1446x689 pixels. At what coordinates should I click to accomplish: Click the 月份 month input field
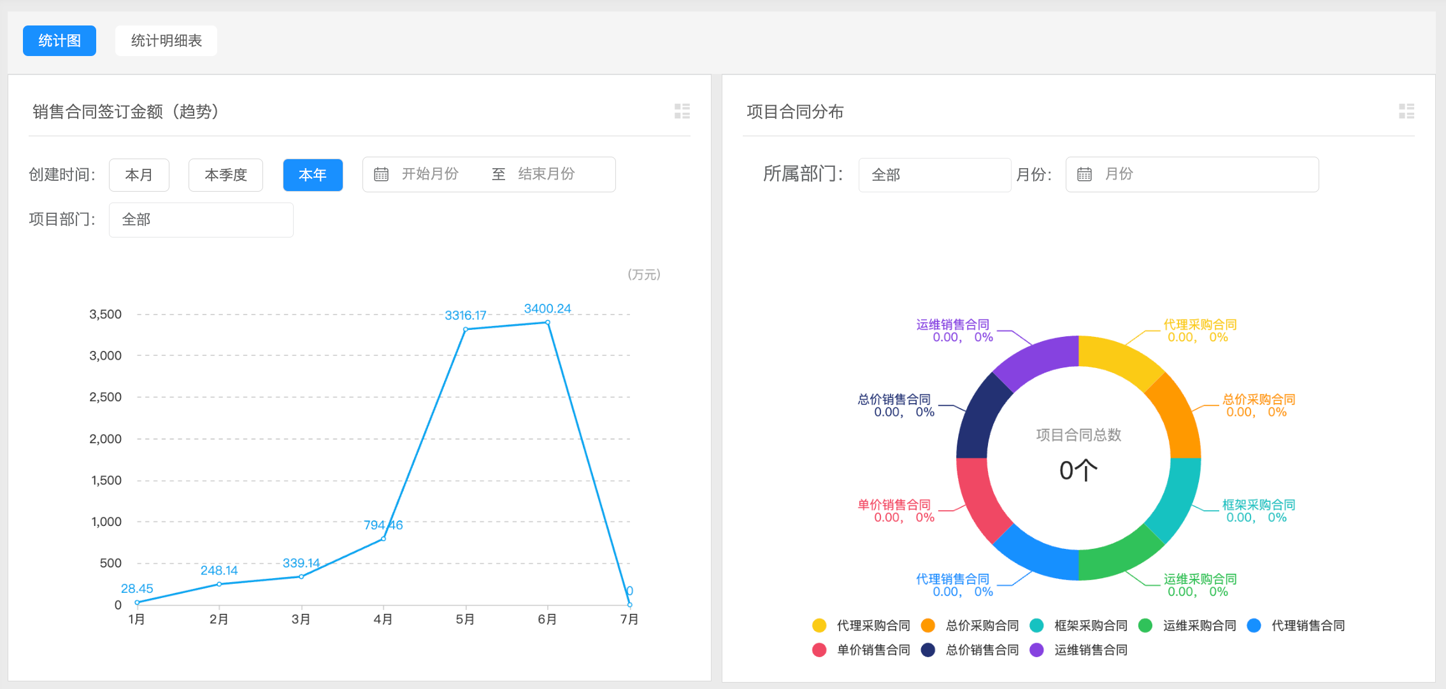tap(1192, 174)
